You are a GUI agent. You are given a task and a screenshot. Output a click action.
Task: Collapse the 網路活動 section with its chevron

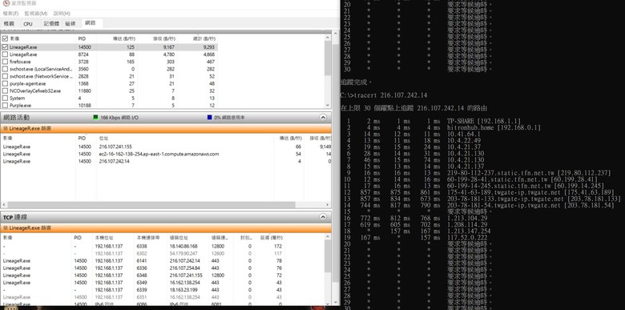click(x=323, y=118)
